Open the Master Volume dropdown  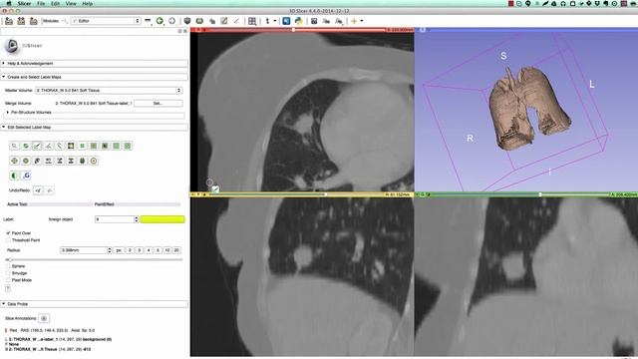click(109, 91)
